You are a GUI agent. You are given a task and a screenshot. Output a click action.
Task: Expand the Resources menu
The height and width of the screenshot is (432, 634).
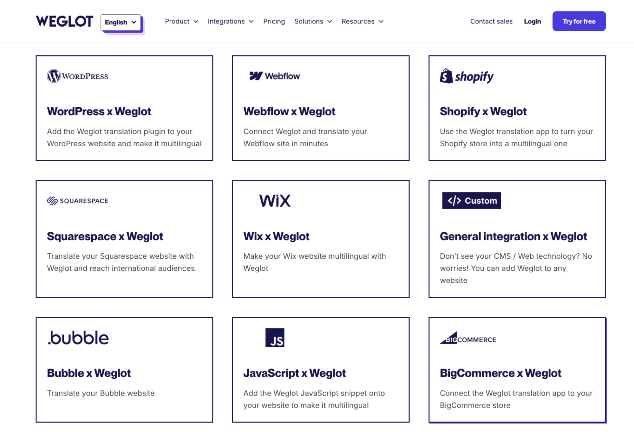(x=362, y=21)
